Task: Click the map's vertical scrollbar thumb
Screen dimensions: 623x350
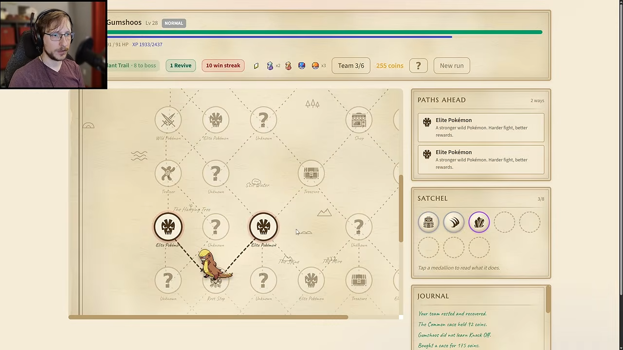Action: click(x=401, y=208)
